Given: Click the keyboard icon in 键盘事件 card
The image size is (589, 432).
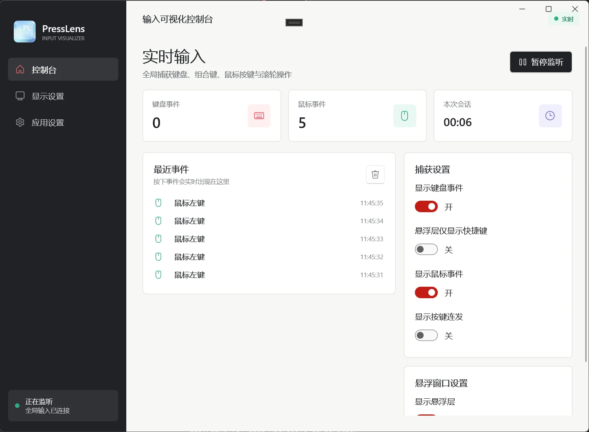Looking at the screenshot, I should [x=259, y=116].
